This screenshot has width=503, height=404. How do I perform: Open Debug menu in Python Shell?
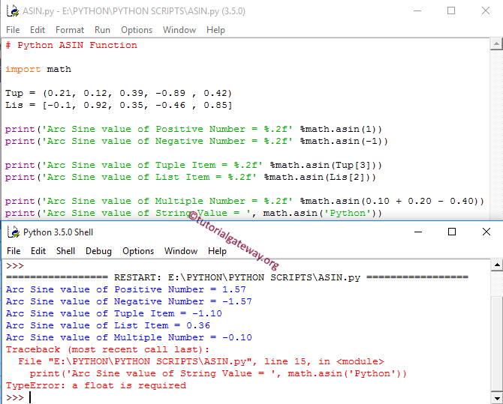pos(98,251)
